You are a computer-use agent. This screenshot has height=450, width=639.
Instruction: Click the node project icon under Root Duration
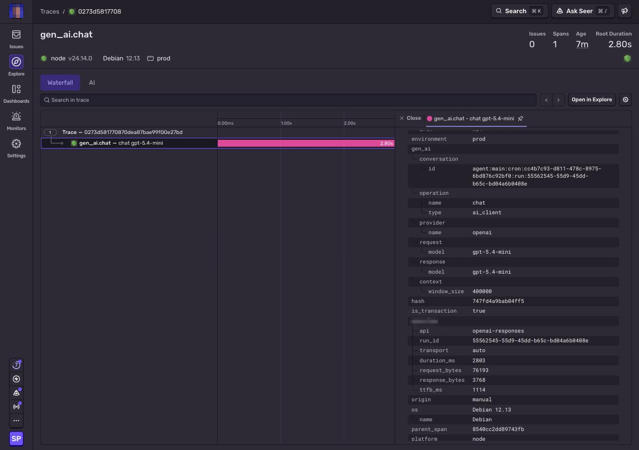[x=627, y=58]
